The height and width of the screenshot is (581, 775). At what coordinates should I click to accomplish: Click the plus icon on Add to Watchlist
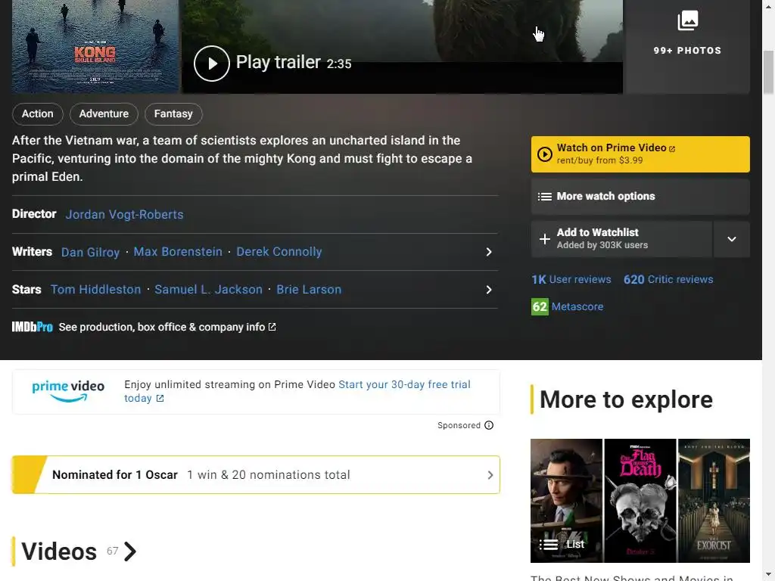[545, 239]
